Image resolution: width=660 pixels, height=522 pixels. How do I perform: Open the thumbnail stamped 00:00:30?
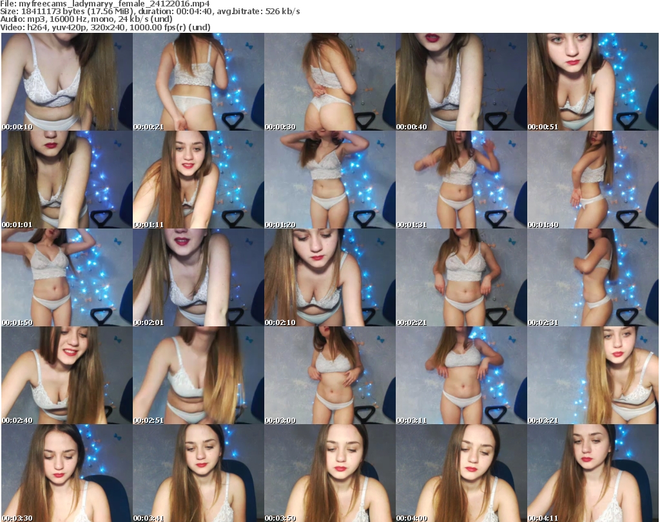pyautogui.click(x=329, y=82)
